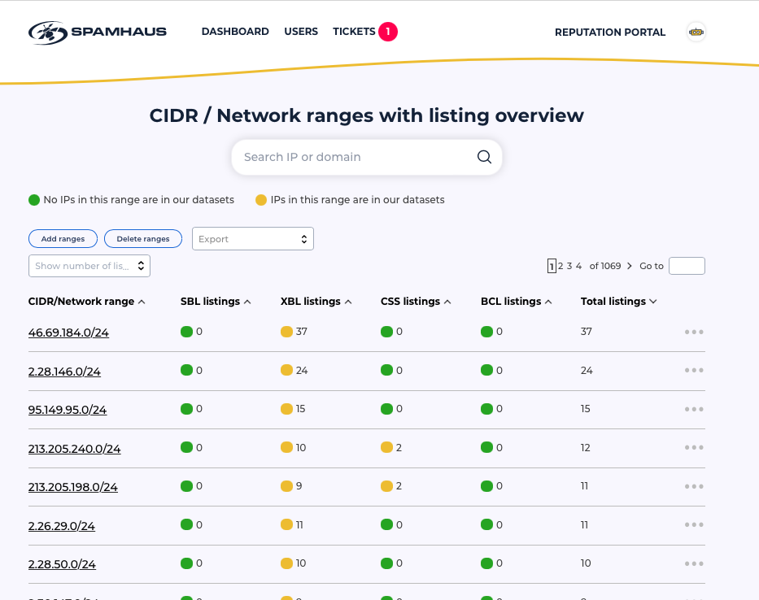
Task: Open the 2.28.146.0/24 range link
Action: tap(64, 372)
